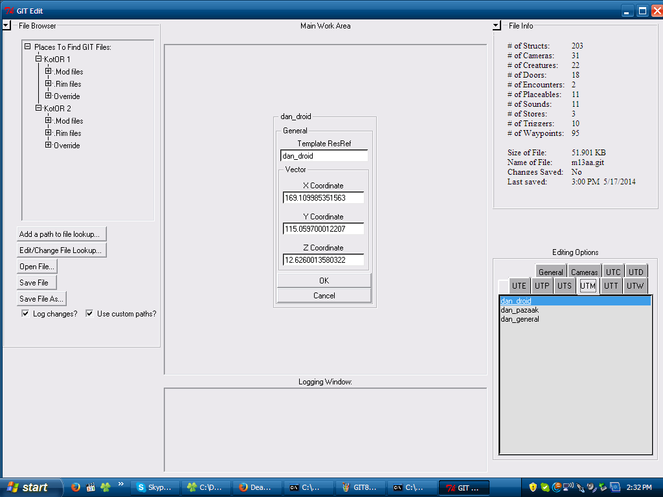663x497 pixels.
Task: Switch to the UTW tab
Action: point(635,285)
